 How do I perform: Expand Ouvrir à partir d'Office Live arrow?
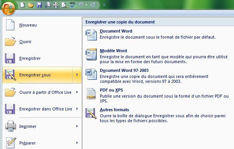[77, 92]
